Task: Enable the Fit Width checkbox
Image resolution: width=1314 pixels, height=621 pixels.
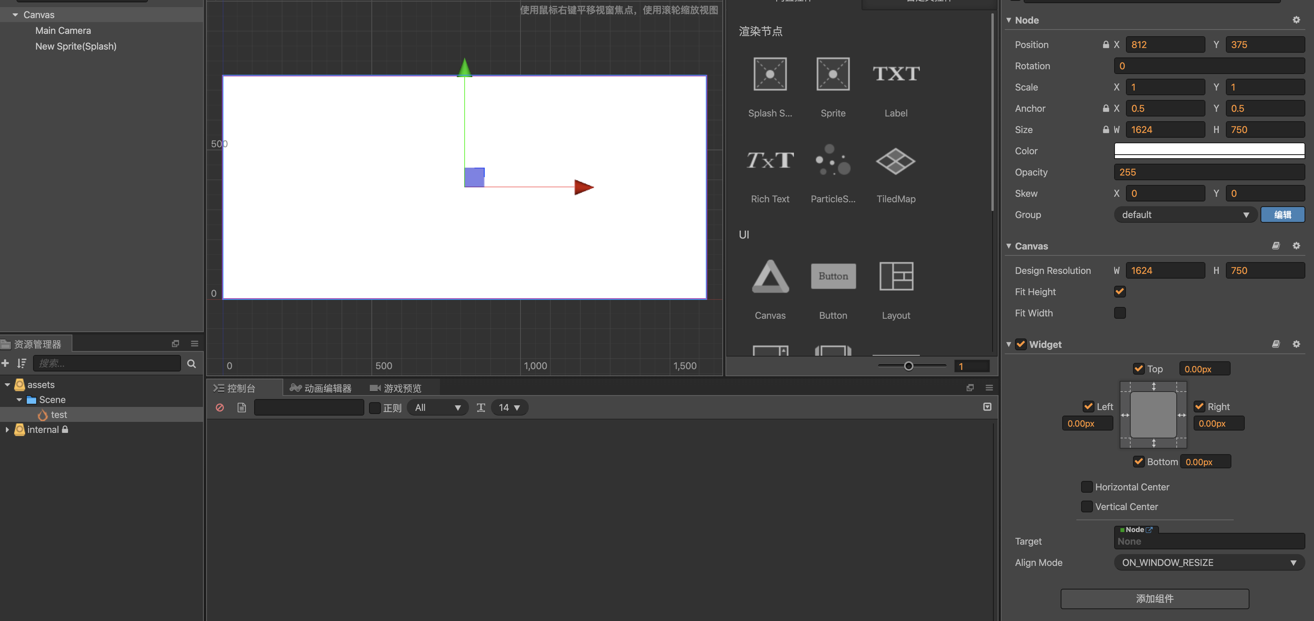Action: pos(1120,313)
